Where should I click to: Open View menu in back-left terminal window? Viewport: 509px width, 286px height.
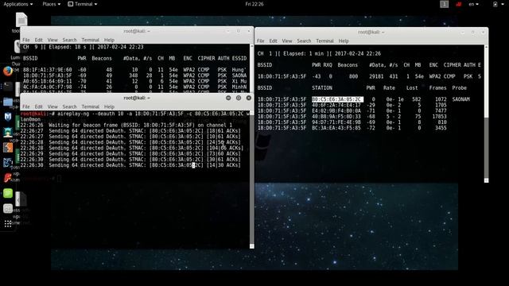point(52,40)
